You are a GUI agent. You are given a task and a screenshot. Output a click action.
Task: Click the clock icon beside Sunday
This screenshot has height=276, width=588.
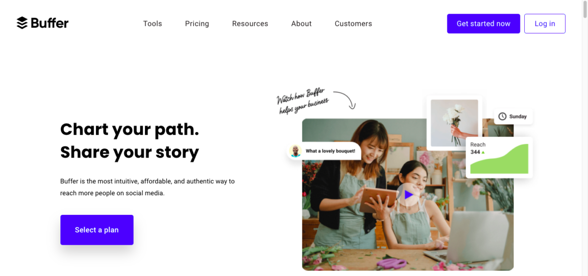(502, 116)
